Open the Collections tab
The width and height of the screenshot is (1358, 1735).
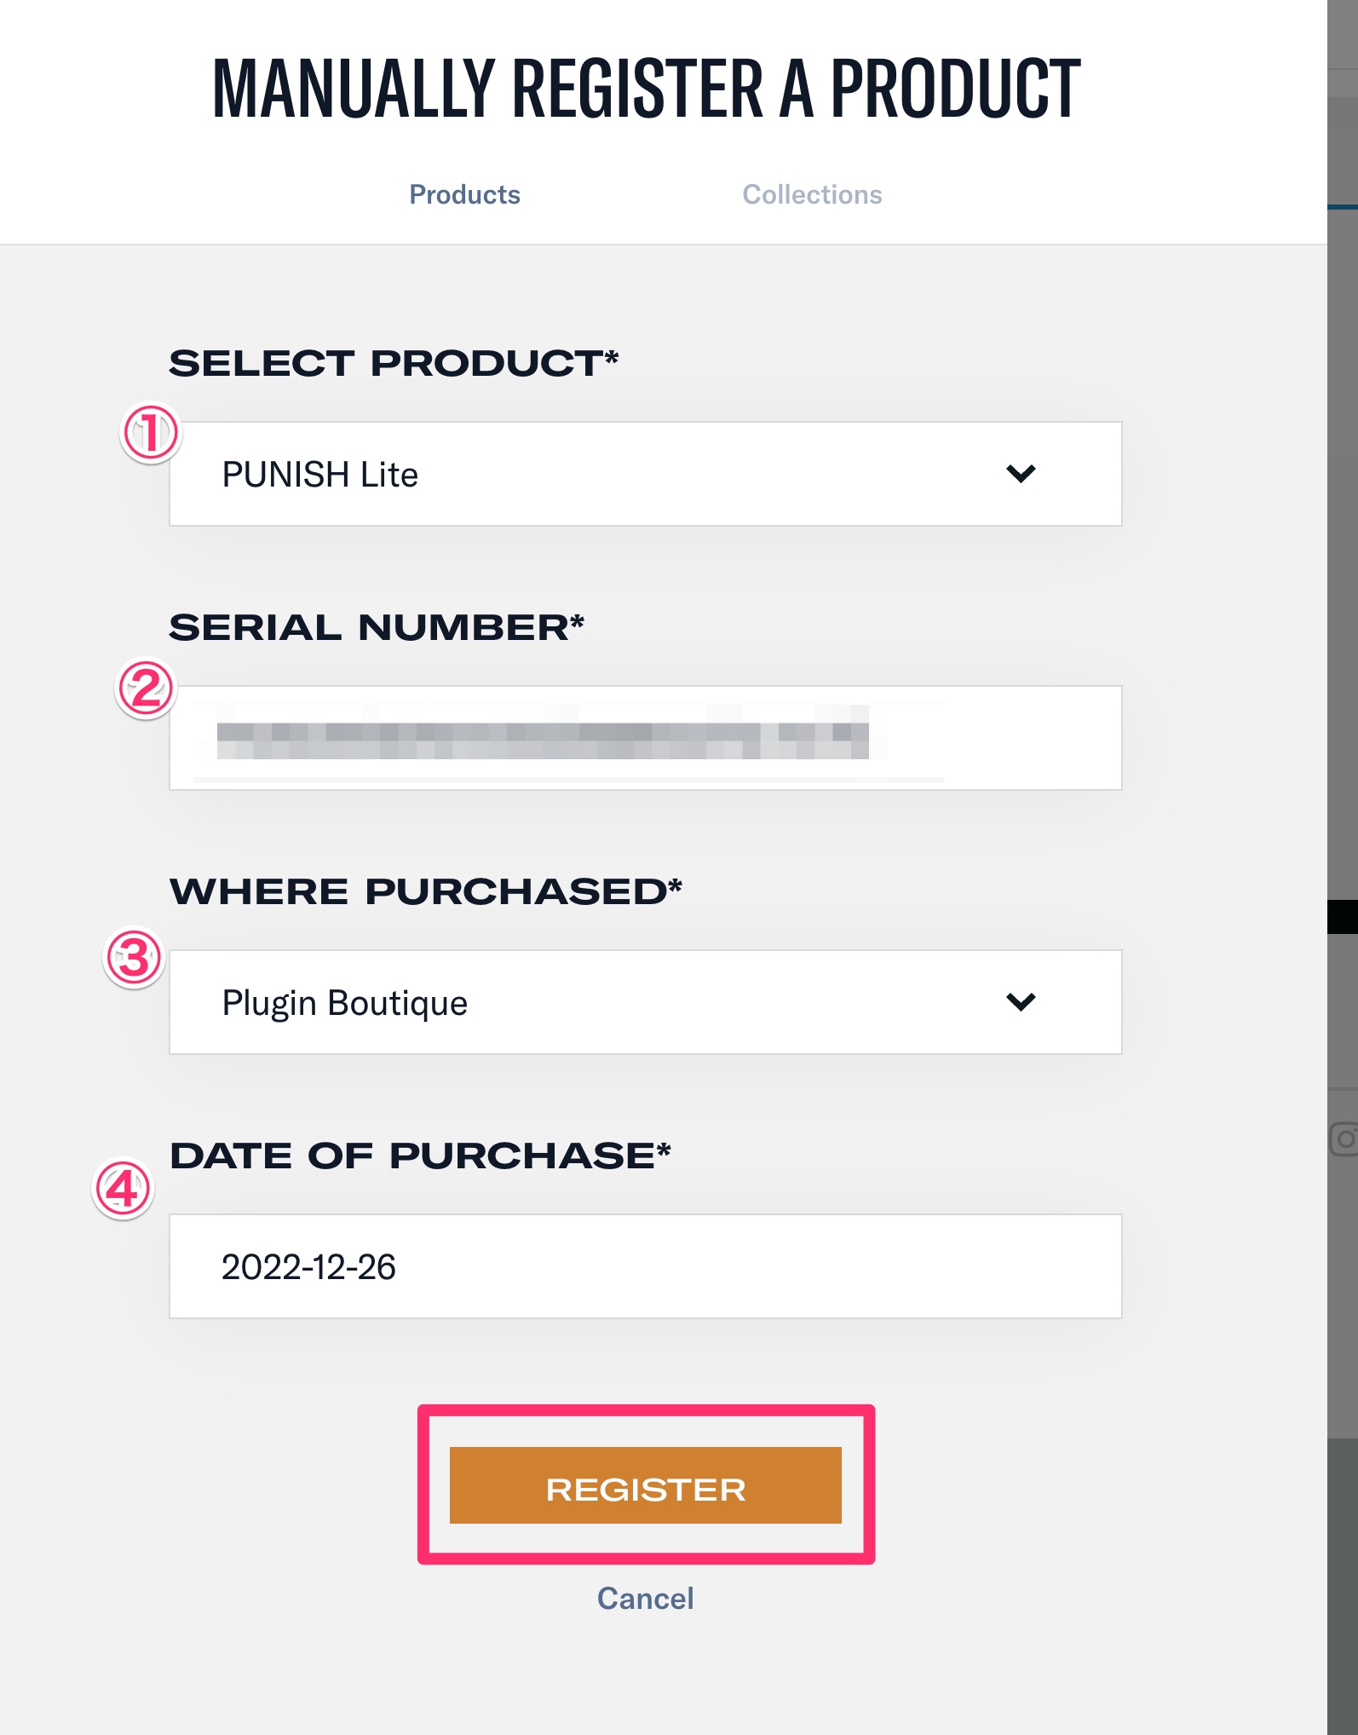pyautogui.click(x=812, y=194)
